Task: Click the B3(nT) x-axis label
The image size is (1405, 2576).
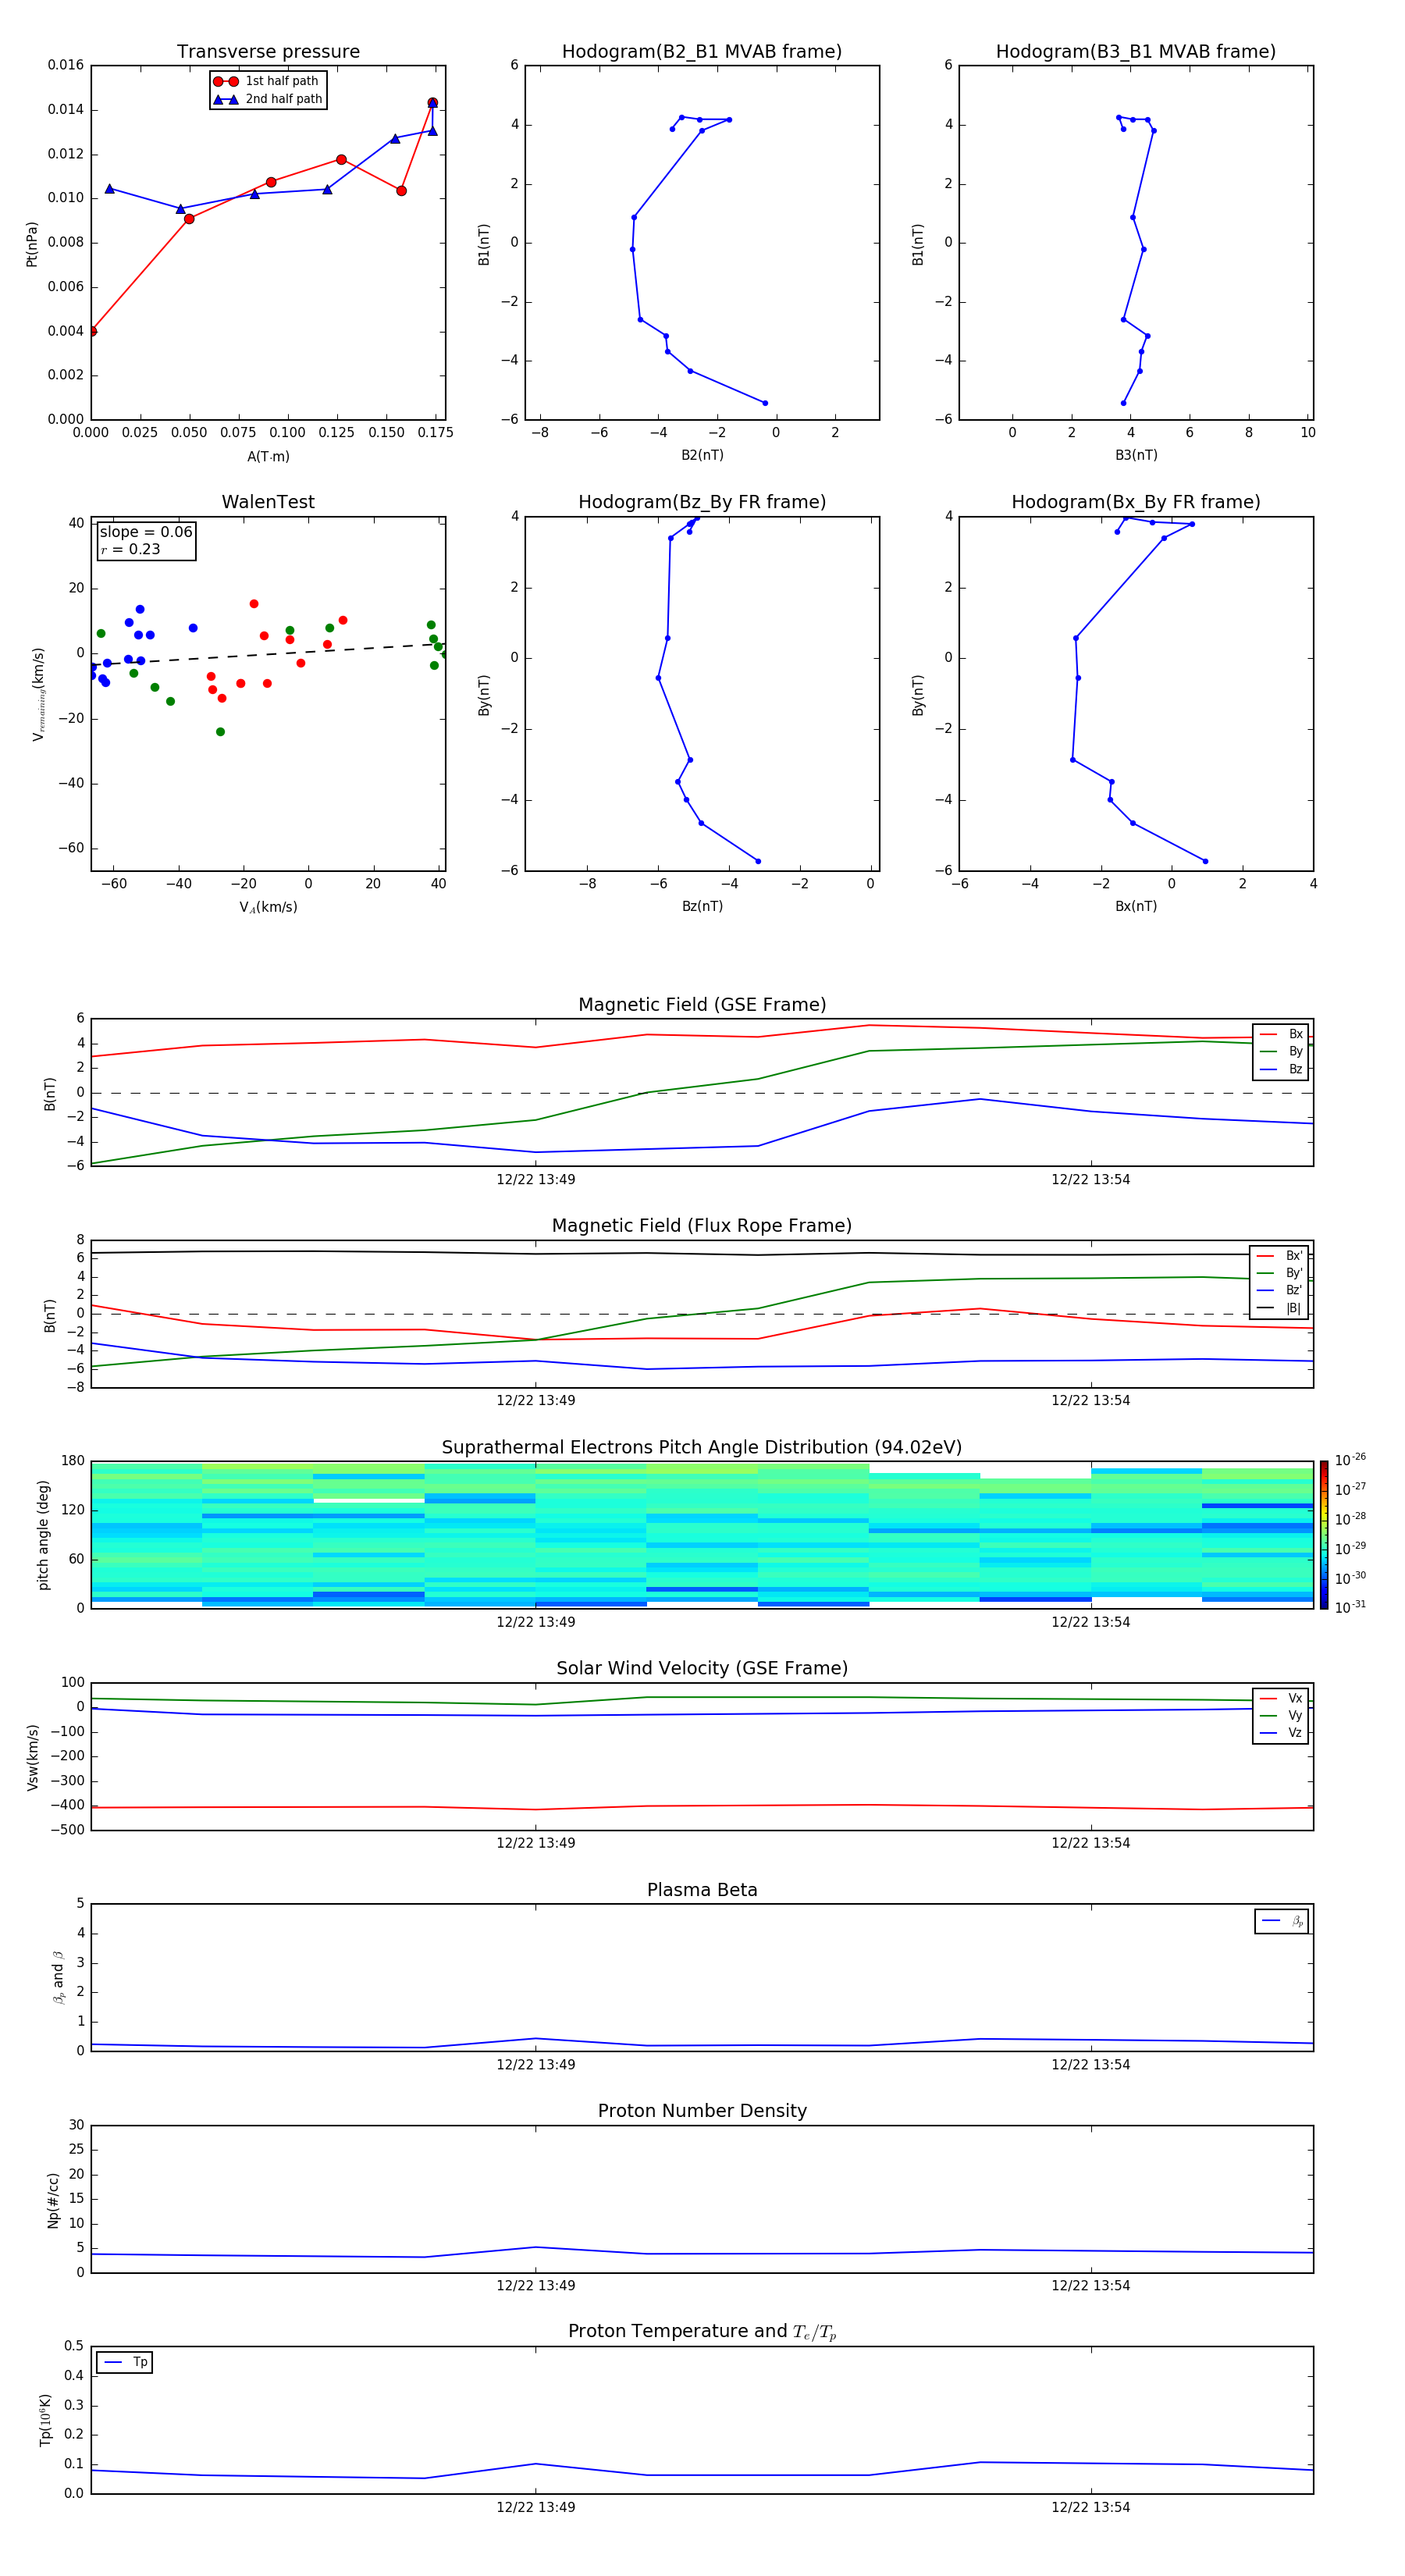Action: click(x=1136, y=455)
